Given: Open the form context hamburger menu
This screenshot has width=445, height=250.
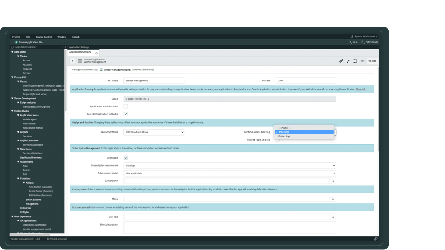Looking at the screenshot, I should click(80, 61).
